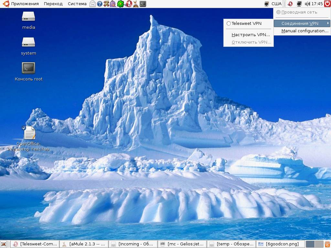This screenshot has width=331, height=248.
Task: Click the США keyboard layout indicator
Action: tap(276, 4)
